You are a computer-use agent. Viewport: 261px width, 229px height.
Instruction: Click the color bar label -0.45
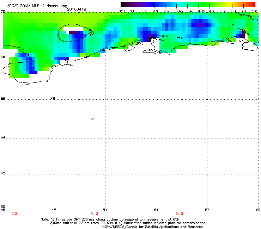pos(178,11)
